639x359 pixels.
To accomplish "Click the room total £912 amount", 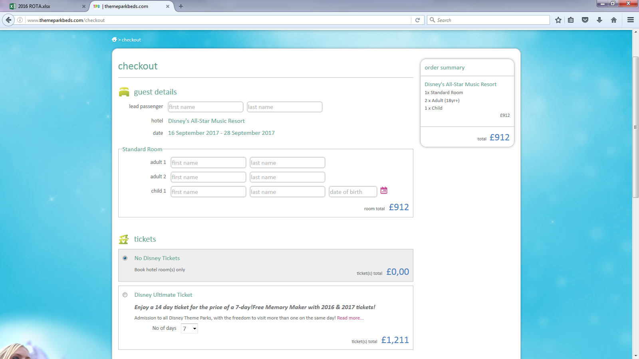I will [399, 207].
